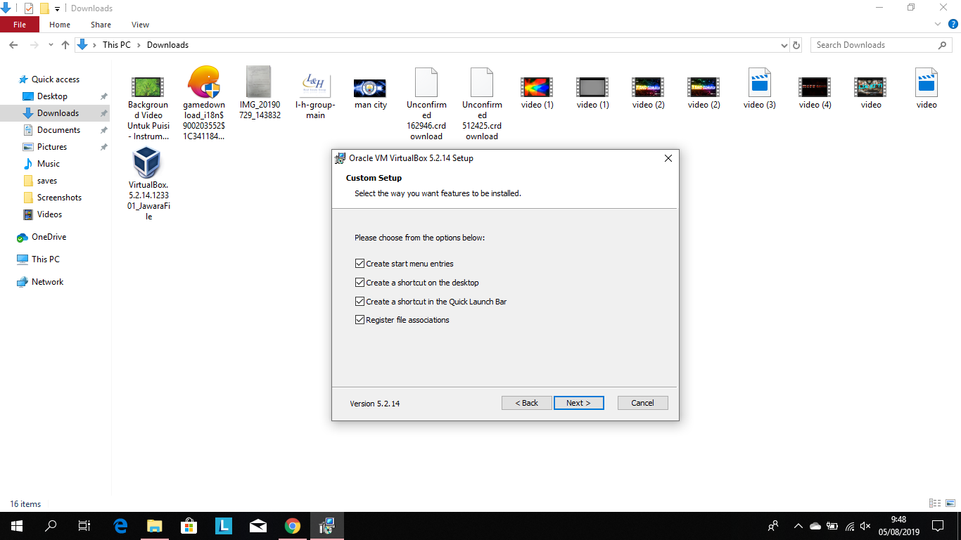Viewport: 961px width, 540px height.
Task: Open Task View on the taskbar
Action: (x=84, y=526)
